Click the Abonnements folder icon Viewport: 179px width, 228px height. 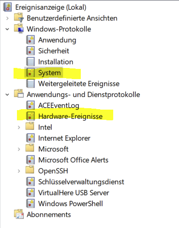(x=19, y=214)
